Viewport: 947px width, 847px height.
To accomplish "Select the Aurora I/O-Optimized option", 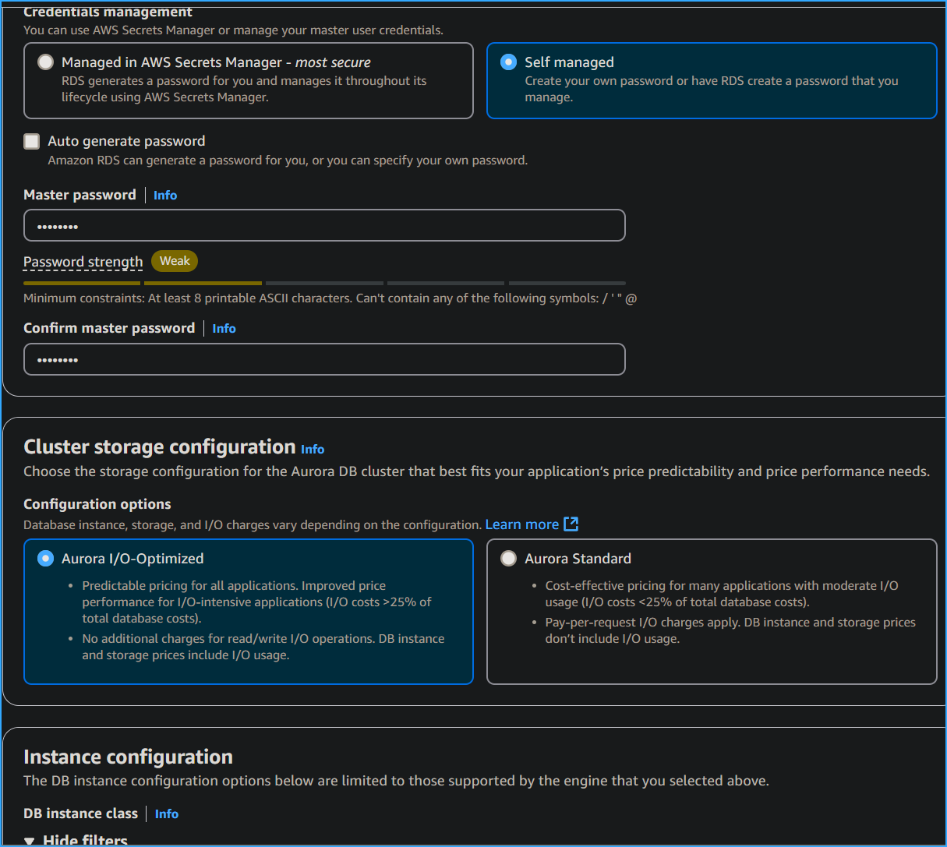I will tap(45, 558).
